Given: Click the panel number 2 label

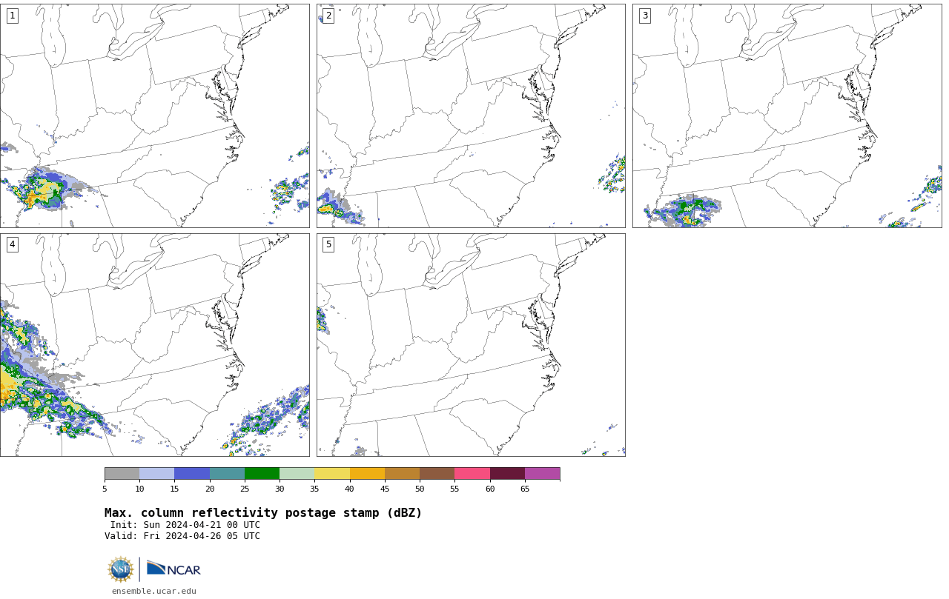Looking at the screenshot, I should point(328,16).
